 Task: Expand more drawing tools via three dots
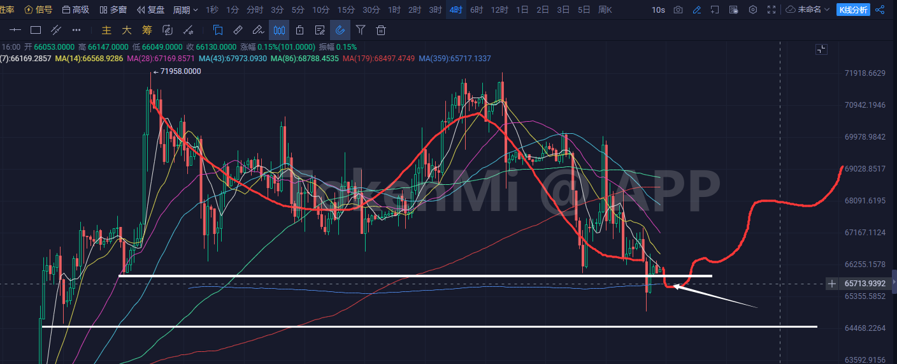[76, 30]
